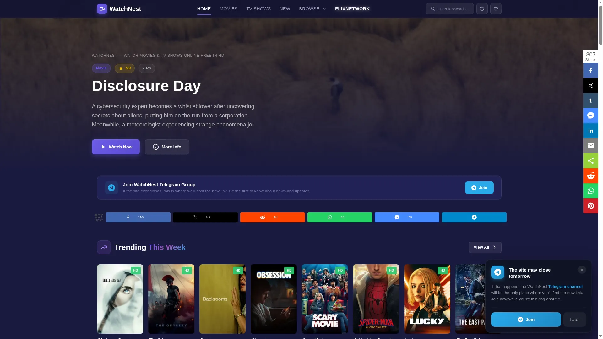This screenshot has width=603, height=339.
Task: Click the search magnifier icon
Action: pos(433,9)
